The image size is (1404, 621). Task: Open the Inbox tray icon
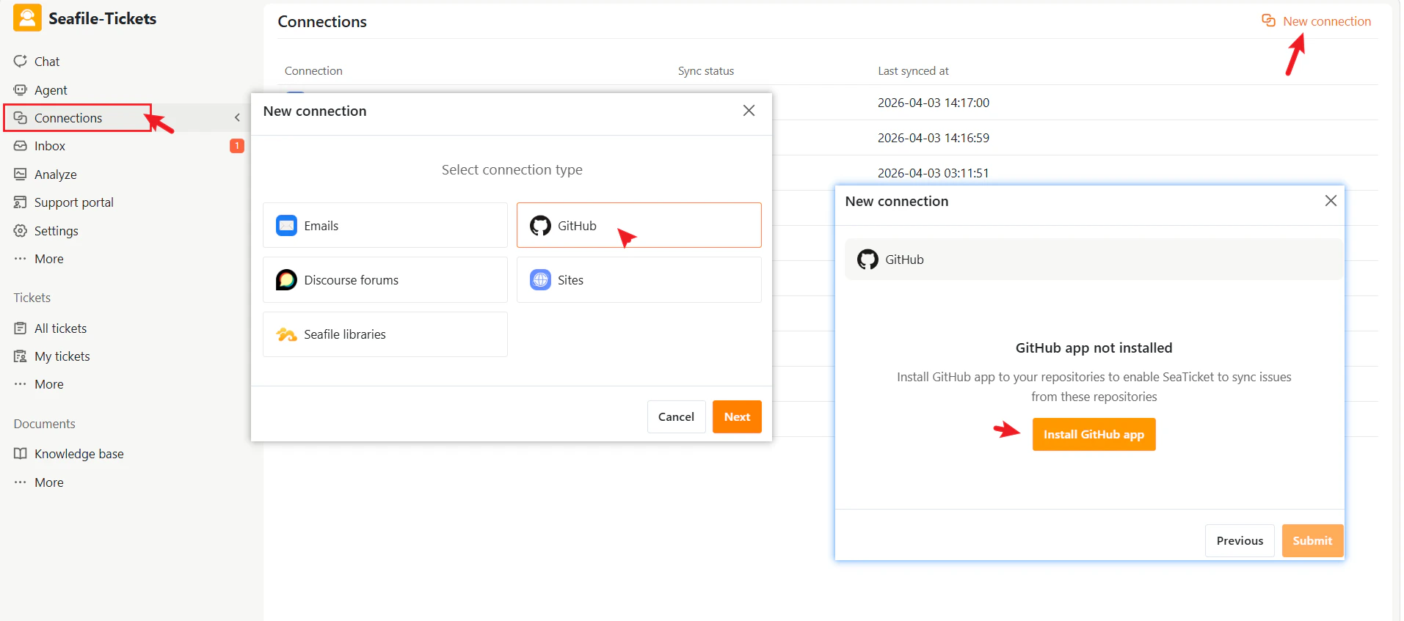21,146
